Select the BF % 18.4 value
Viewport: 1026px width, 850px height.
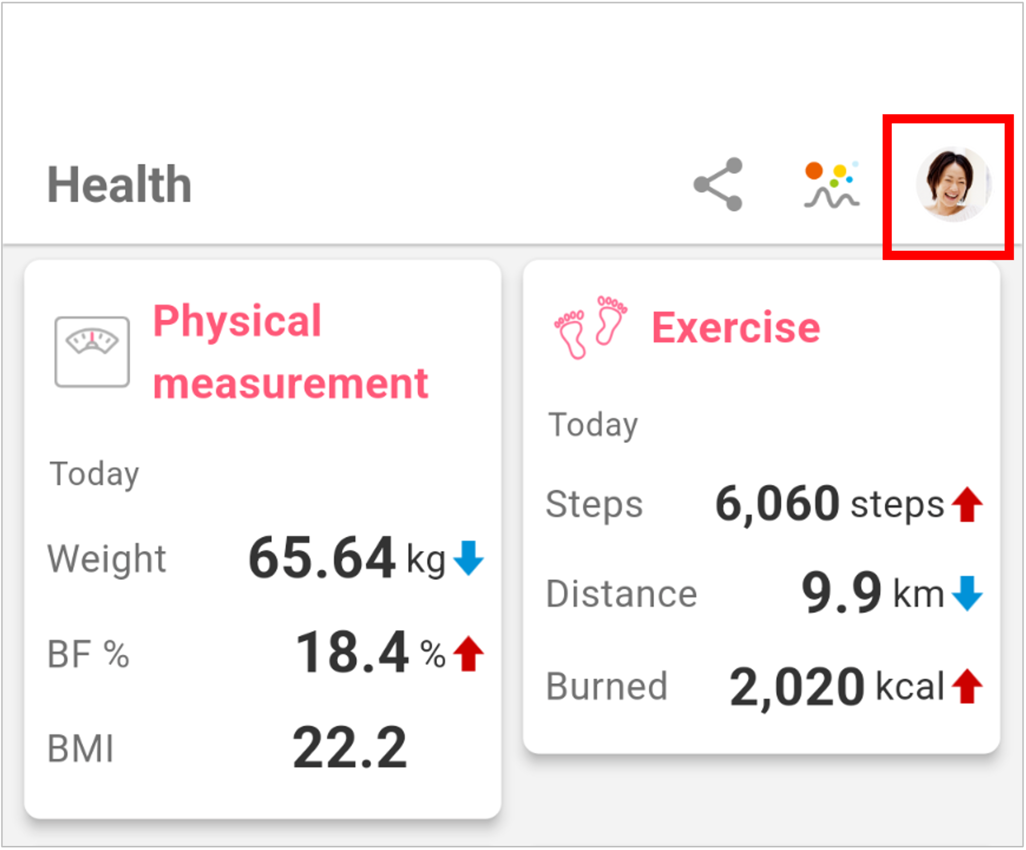click(x=370, y=653)
